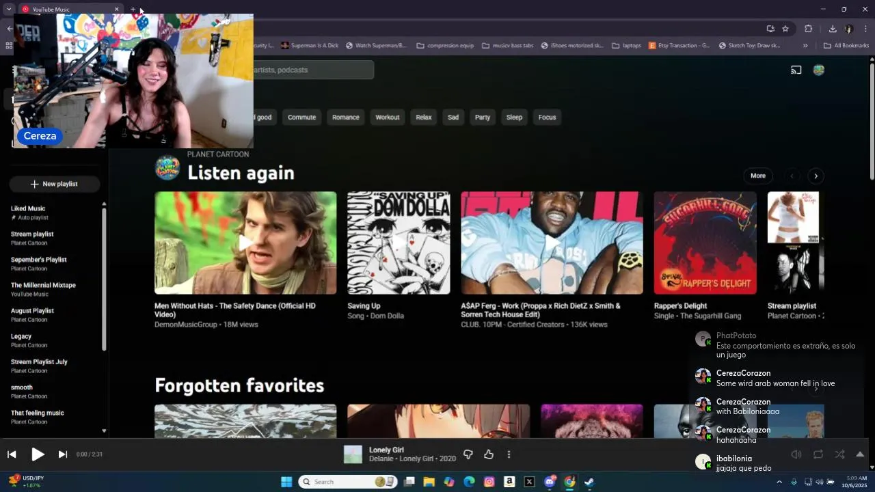The height and width of the screenshot is (492, 875).
Task: Toggle shuffle in the player bar
Action: (839, 454)
